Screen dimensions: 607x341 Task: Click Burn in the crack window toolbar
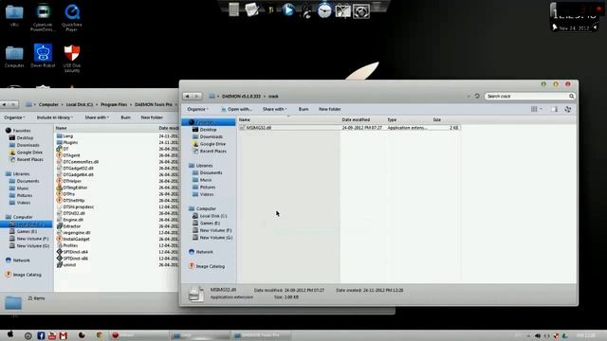(303, 110)
